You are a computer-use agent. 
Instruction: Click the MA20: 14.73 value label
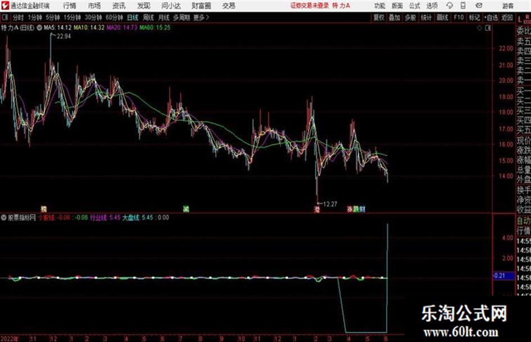[122, 28]
